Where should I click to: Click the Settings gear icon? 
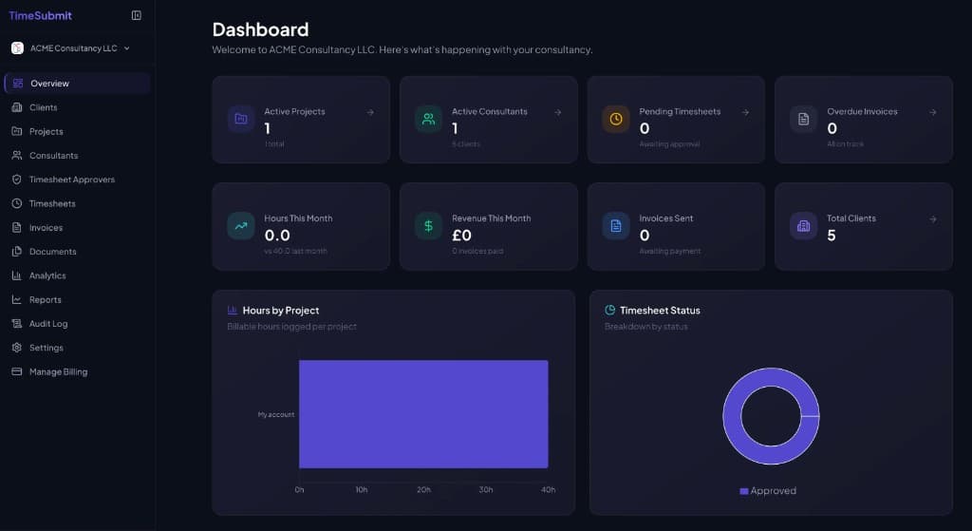(x=17, y=348)
